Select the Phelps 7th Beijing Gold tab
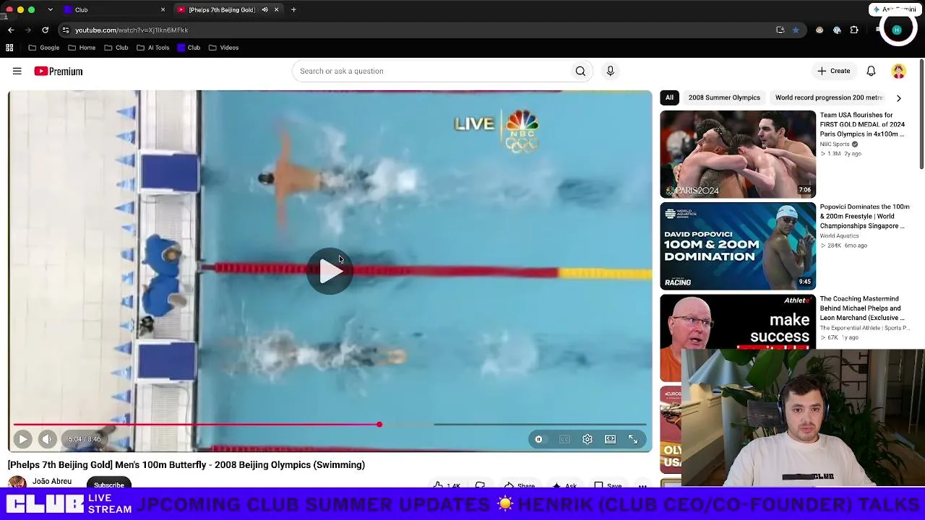 [228, 9]
